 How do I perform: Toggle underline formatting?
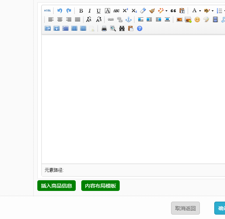point(98,11)
